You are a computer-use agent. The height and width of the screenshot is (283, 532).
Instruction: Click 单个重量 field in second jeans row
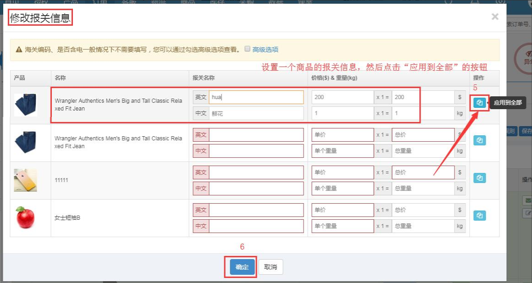[342, 151]
